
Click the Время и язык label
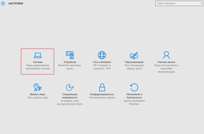(x=38, y=94)
